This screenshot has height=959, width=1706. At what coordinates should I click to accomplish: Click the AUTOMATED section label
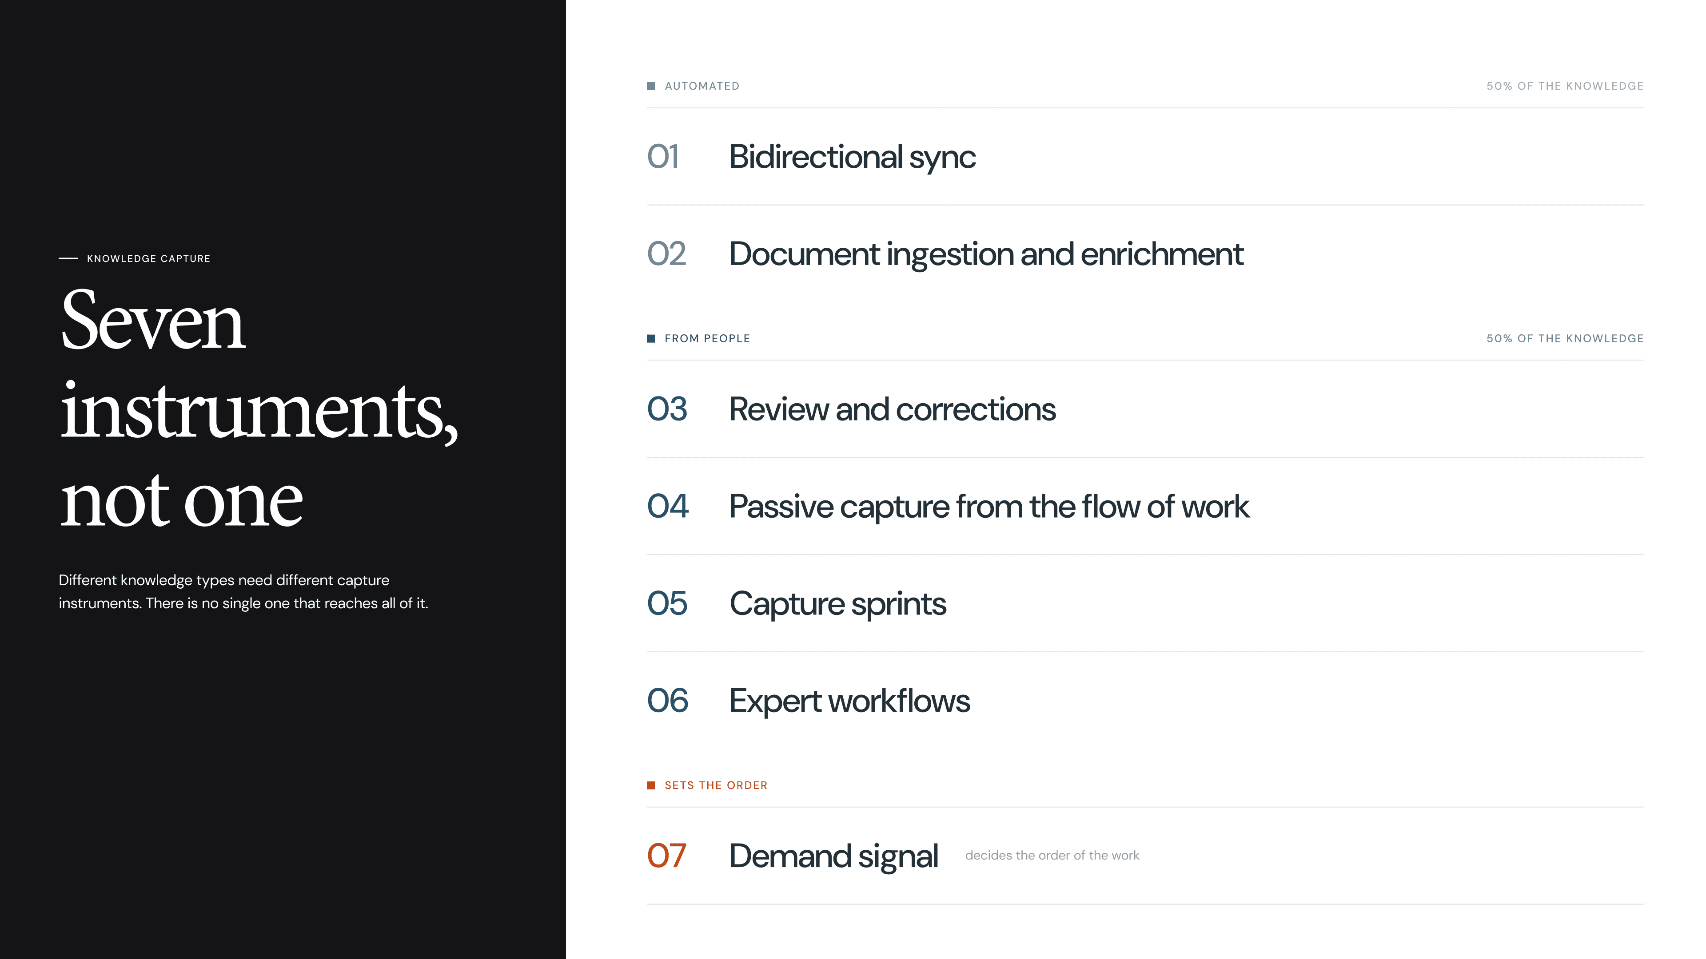702,86
